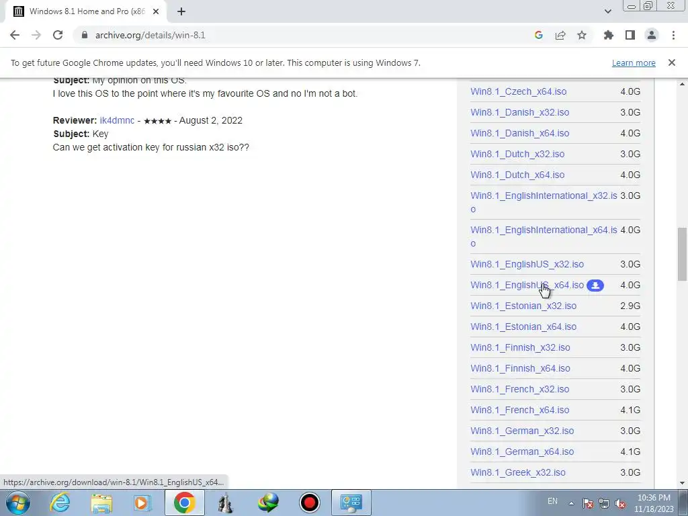The height and width of the screenshot is (516, 688).
Task: Download Win8.1_EnglishUS_x32.iso
Action: [x=527, y=264]
